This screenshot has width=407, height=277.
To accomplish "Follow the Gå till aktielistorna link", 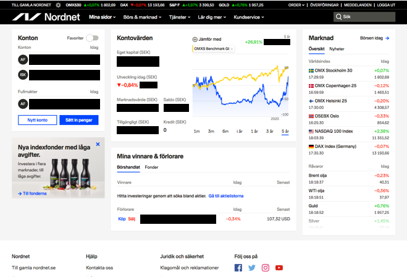I will coord(226,195).
